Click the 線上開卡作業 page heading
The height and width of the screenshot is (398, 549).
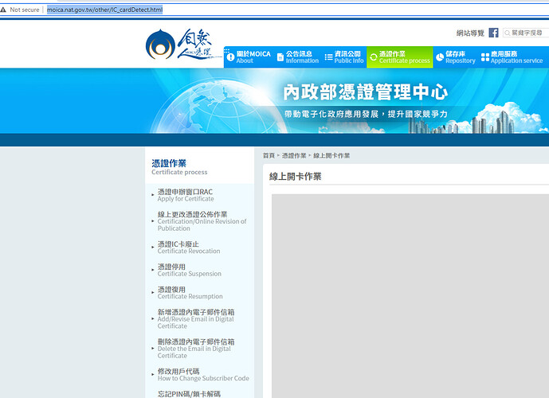click(295, 176)
